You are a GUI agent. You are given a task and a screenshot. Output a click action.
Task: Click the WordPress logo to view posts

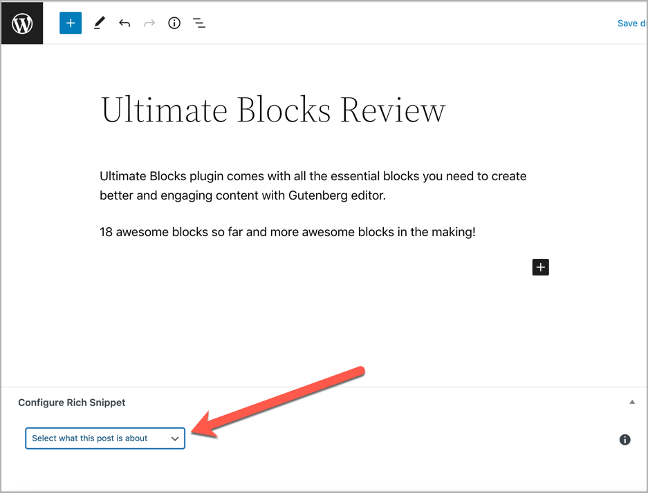[x=22, y=23]
